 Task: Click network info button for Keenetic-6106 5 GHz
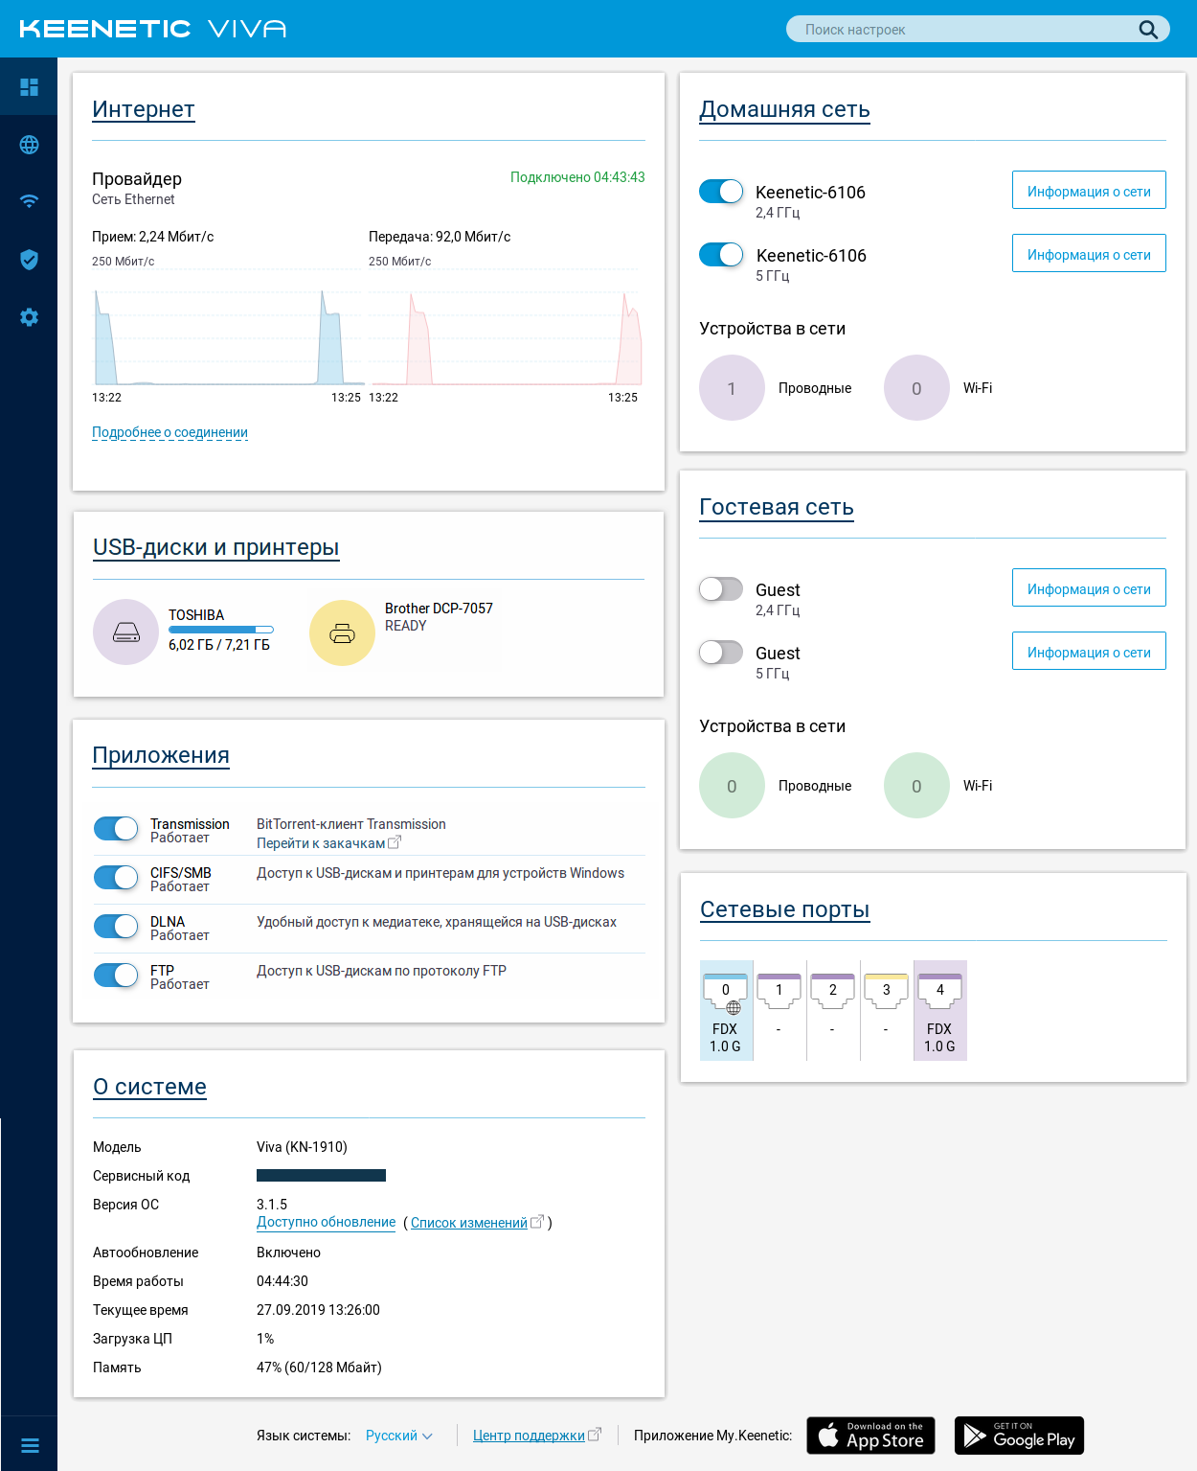[x=1089, y=254]
